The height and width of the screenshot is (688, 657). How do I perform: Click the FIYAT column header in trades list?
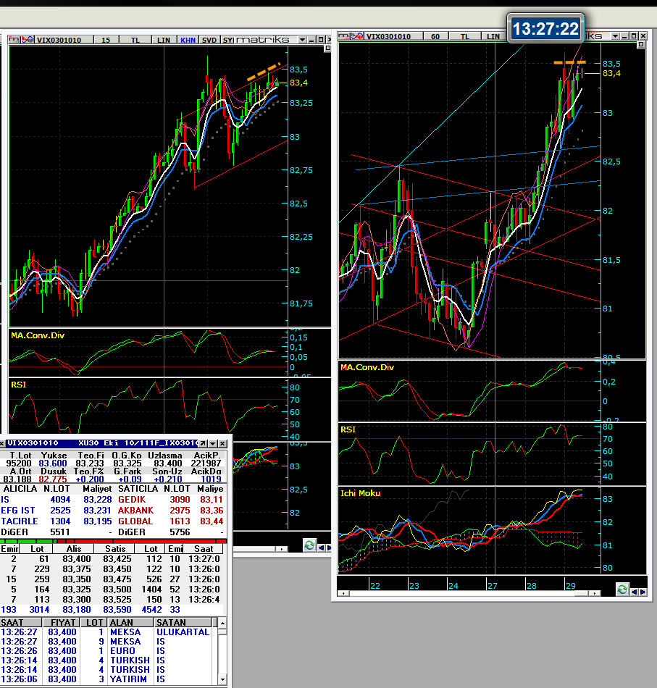click(62, 622)
